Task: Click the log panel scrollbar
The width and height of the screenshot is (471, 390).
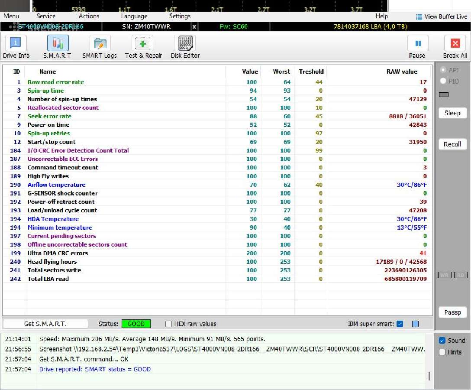Action: point(429,376)
